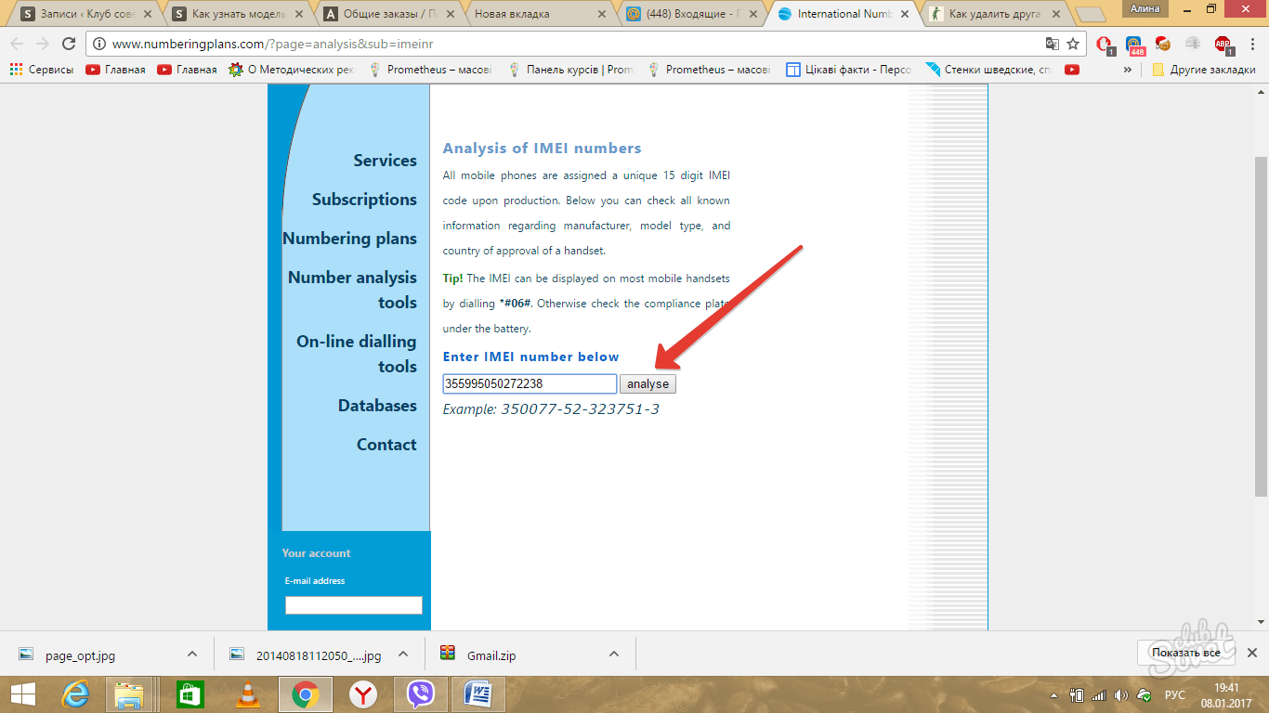The height and width of the screenshot is (713, 1269).
Task: Bookmark this page with the star icon
Action: pyautogui.click(x=1073, y=44)
